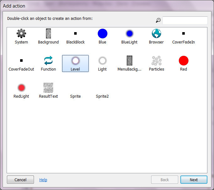
Task: Select the RedLight object icon
Action: (x=21, y=88)
